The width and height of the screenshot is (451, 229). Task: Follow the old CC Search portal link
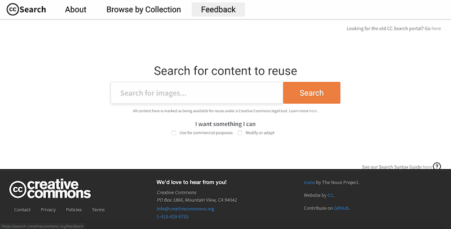(x=436, y=28)
